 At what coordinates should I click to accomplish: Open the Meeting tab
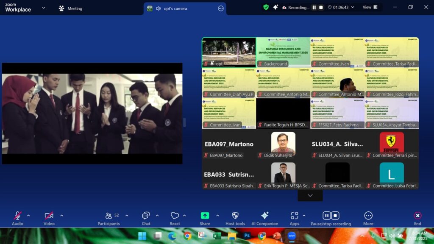coord(71,8)
